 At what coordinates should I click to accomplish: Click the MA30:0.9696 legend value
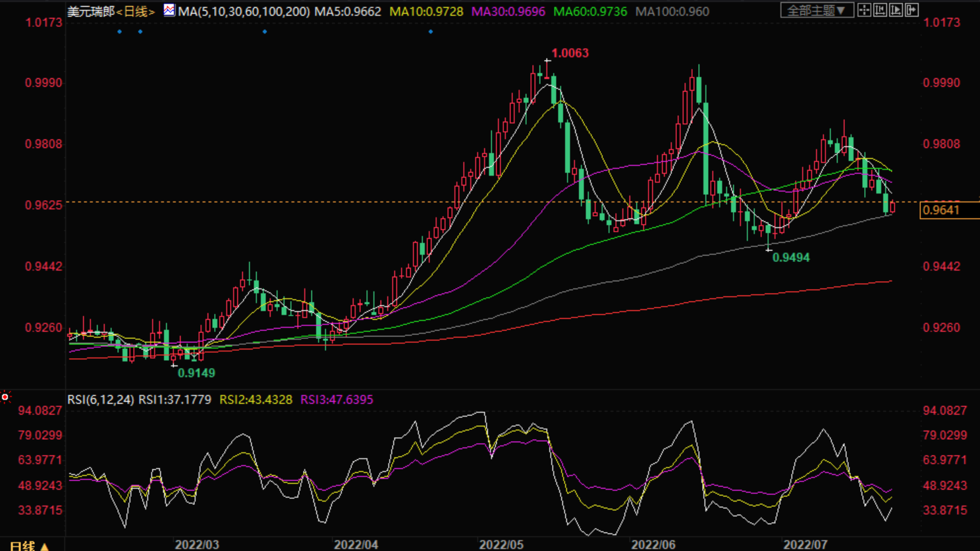508,12
